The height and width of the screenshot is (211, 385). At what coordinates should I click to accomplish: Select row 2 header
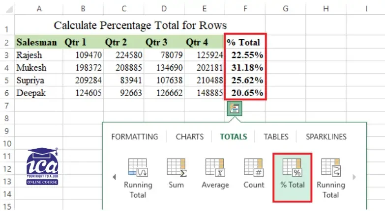point(7,42)
